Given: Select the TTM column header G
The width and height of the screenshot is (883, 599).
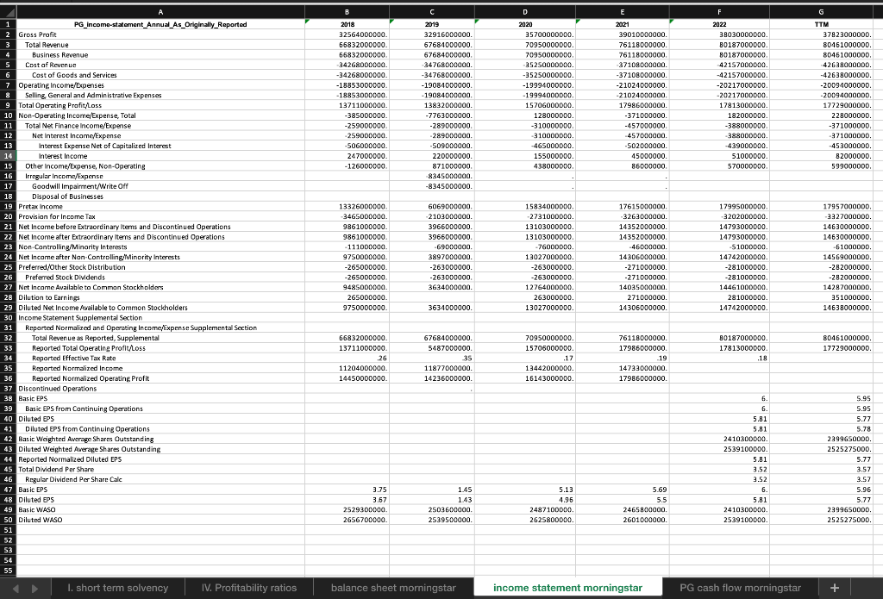Looking at the screenshot, I should pos(824,13).
